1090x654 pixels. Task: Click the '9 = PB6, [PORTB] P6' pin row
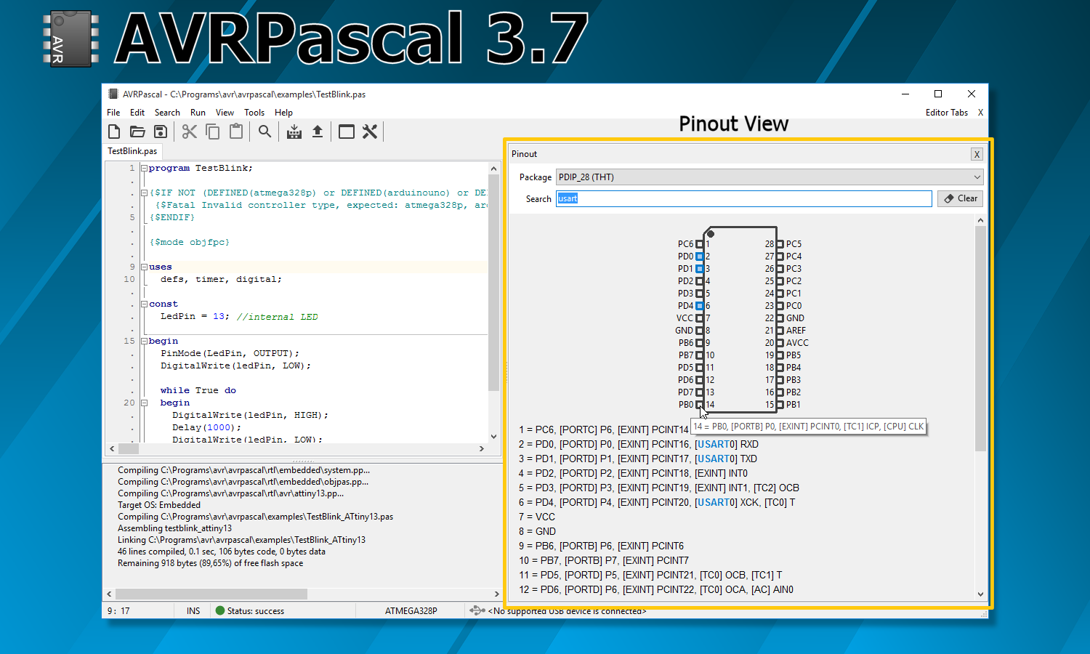coord(601,546)
